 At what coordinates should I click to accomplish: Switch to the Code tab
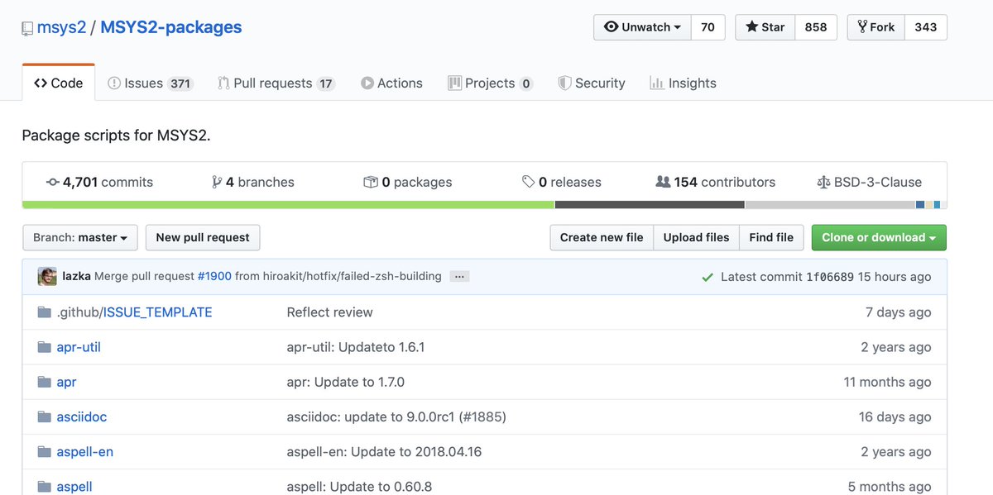click(59, 83)
